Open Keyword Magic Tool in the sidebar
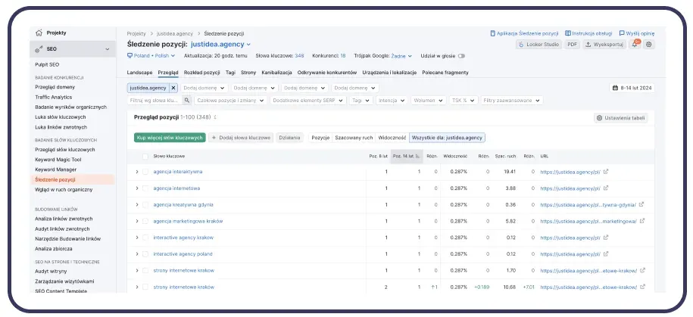Viewport: 693px width, 317px height. pyautogui.click(x=58, y=160)
